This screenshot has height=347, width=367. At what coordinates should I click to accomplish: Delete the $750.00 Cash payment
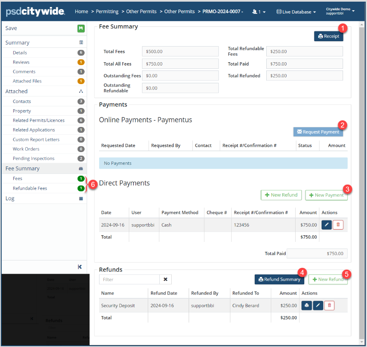[x=338, y=225]
